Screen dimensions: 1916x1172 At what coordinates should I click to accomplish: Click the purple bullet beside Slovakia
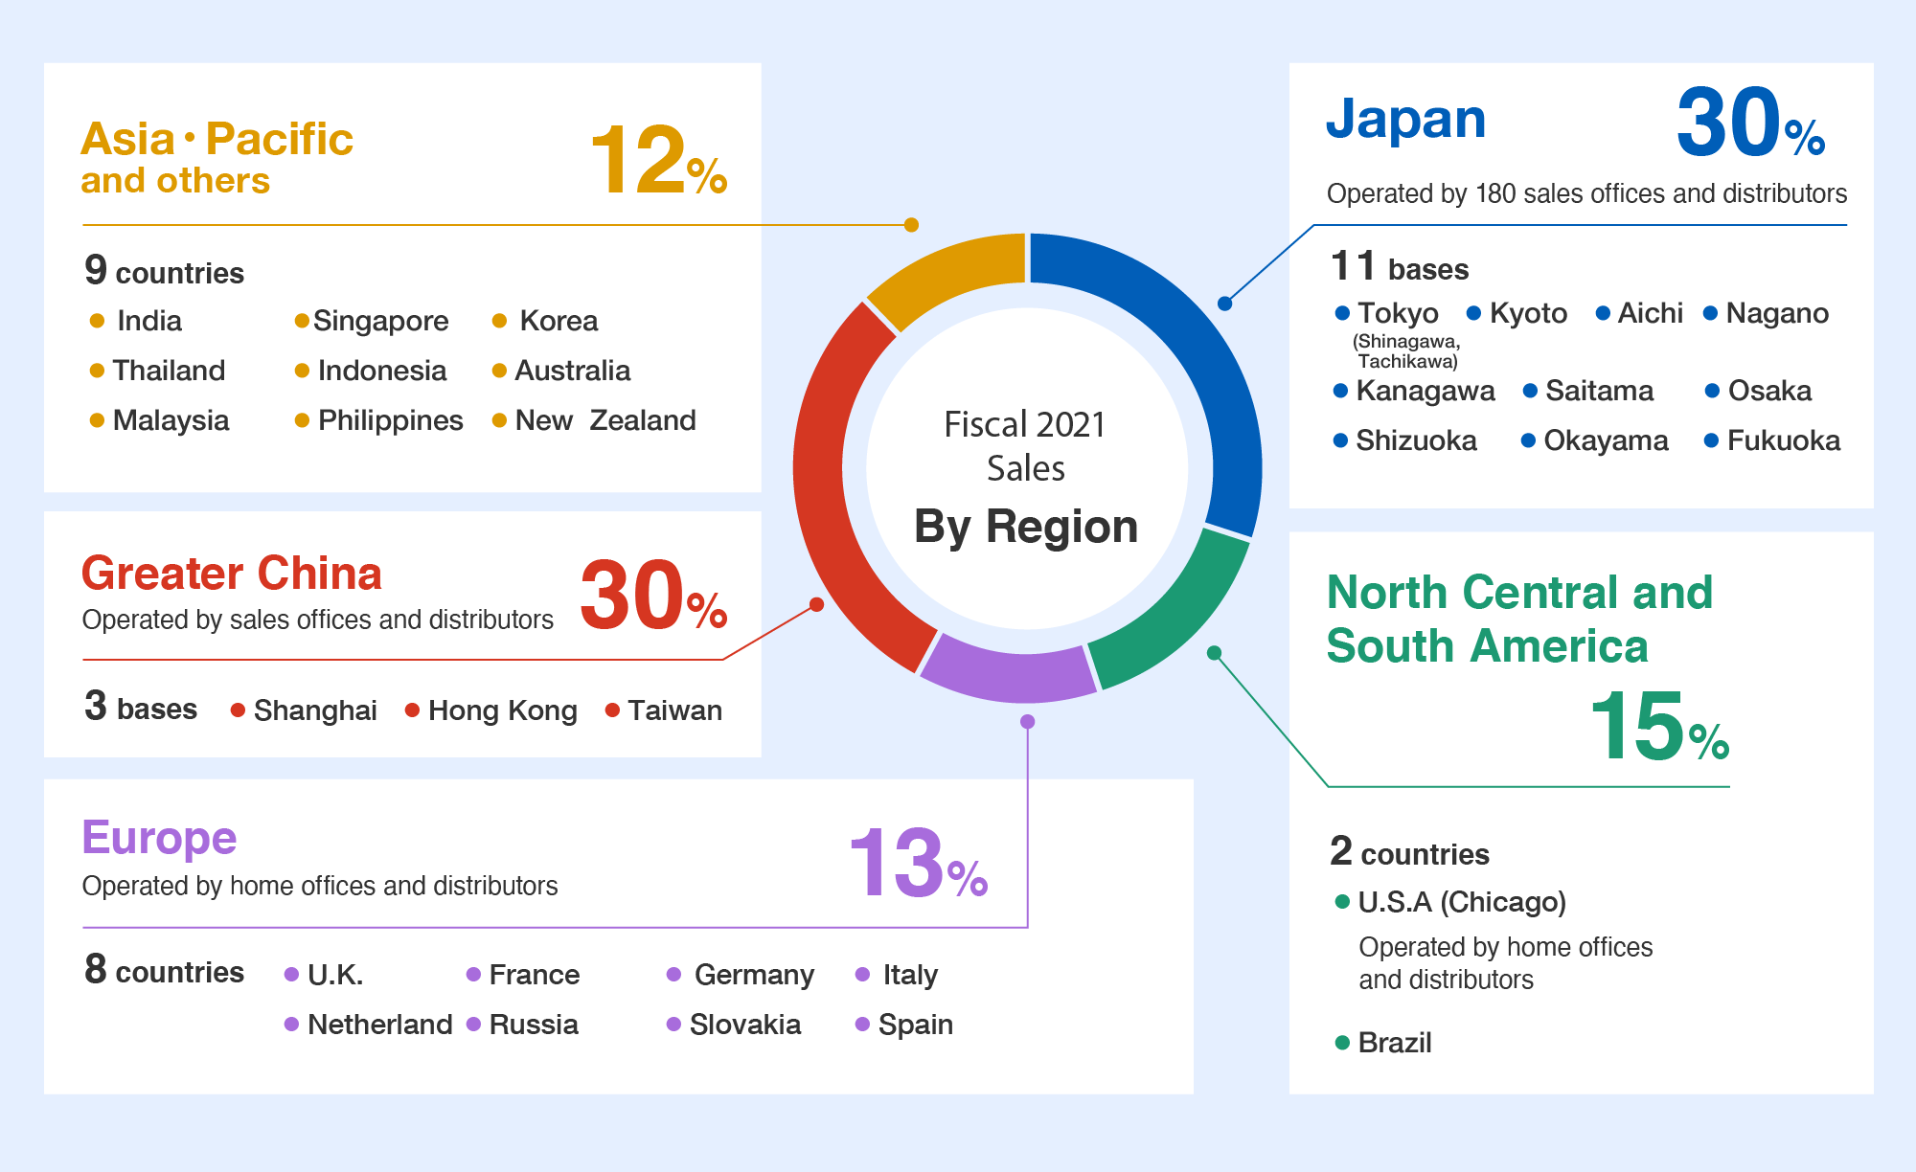point(673,1025)
